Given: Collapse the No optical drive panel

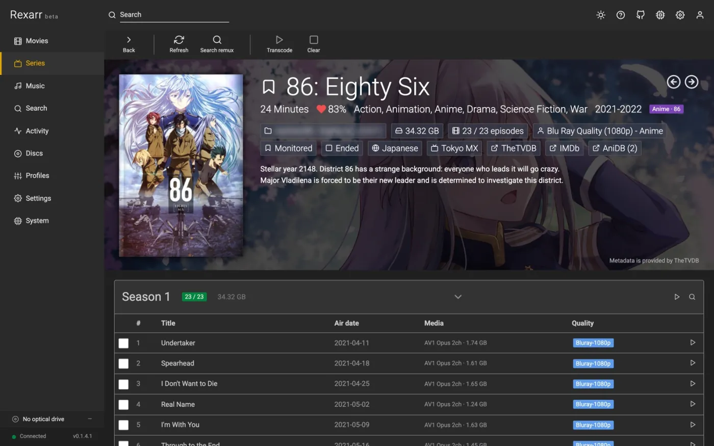Looking at the screenshot, I should click(x=90, y=419).
